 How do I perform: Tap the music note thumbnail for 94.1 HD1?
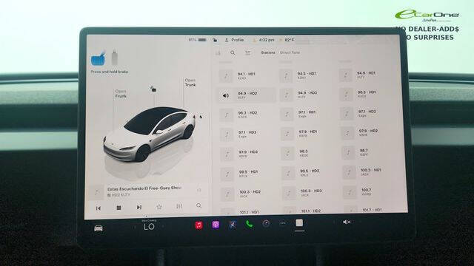click(x=226, y=75)
